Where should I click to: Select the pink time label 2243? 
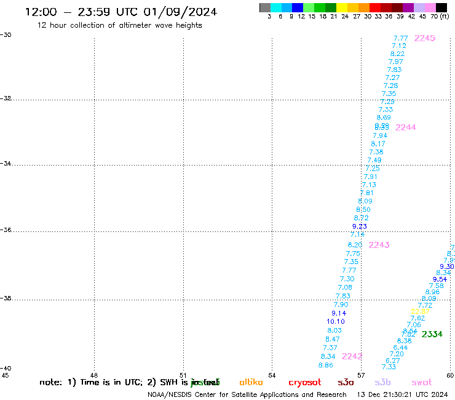pyautogui.click(x=379, y=245)
